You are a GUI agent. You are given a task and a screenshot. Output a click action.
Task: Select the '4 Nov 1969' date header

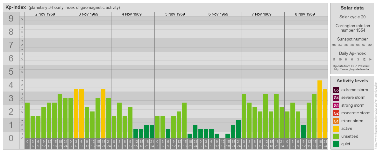coord(132,14)
